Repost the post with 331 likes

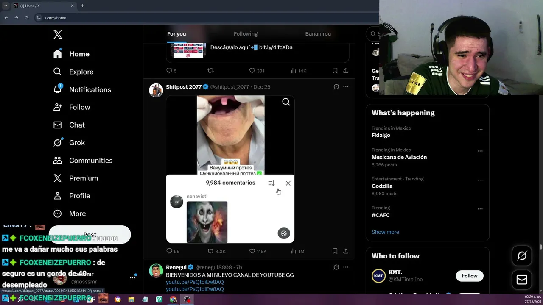pyautogui.click(x=210, y=71)
